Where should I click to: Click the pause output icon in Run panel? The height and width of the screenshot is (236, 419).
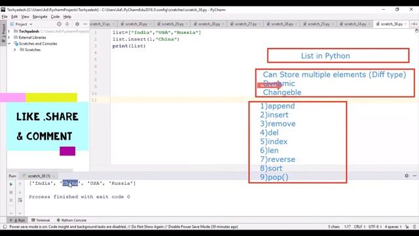(11, 200)
